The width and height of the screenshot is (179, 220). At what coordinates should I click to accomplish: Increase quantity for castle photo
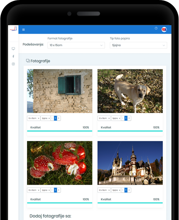129,190
